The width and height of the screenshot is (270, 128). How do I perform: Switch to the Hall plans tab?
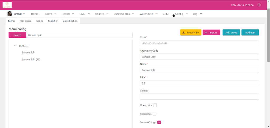[x=25, y=21]
